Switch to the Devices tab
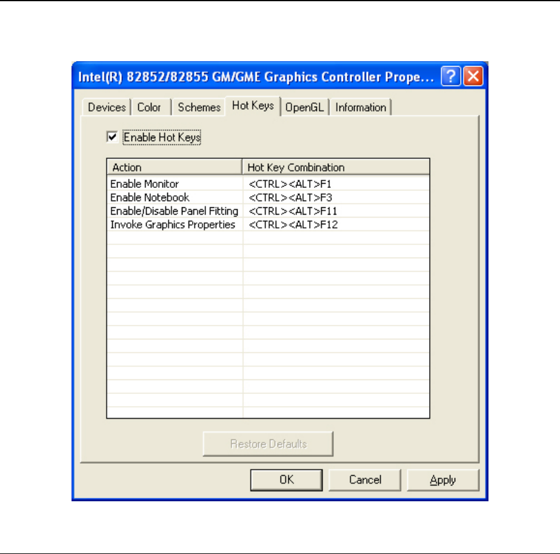Screen dimensions: 560x554 [x=107, y=107]
